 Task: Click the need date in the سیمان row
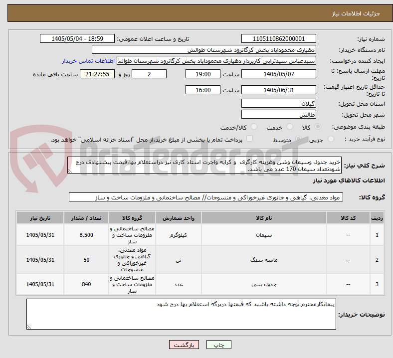(40, 235)
